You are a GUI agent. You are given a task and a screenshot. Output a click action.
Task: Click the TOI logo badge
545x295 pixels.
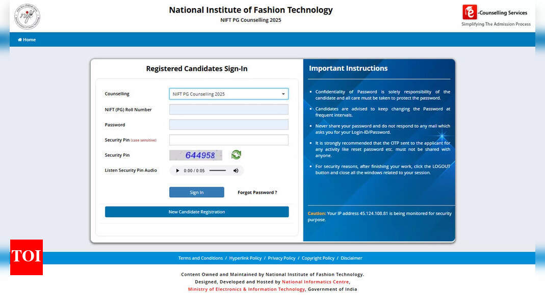[27, 257]
